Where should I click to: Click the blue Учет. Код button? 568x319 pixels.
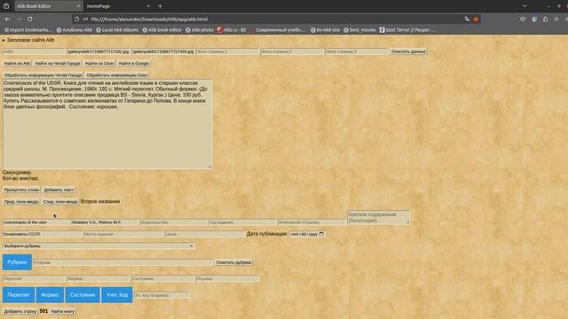[117, 295]
